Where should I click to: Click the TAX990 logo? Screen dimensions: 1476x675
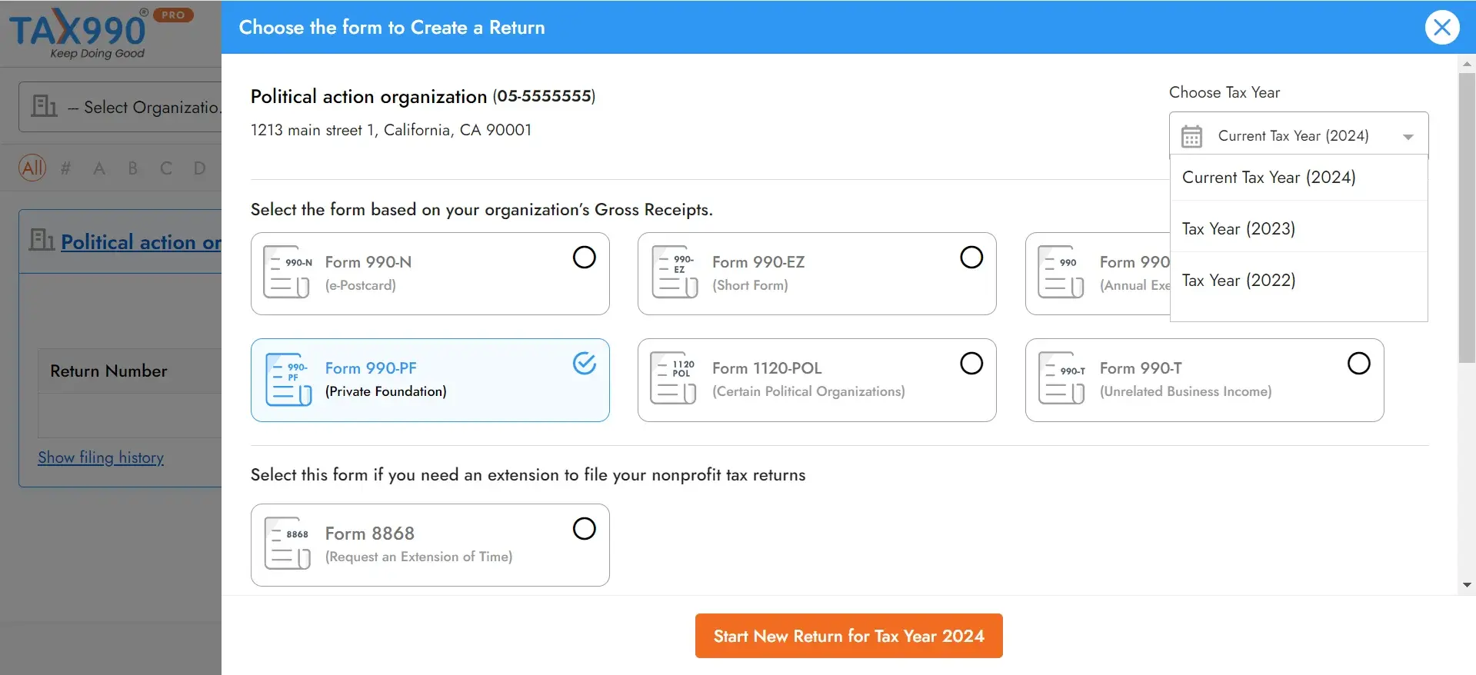point(78,33)
